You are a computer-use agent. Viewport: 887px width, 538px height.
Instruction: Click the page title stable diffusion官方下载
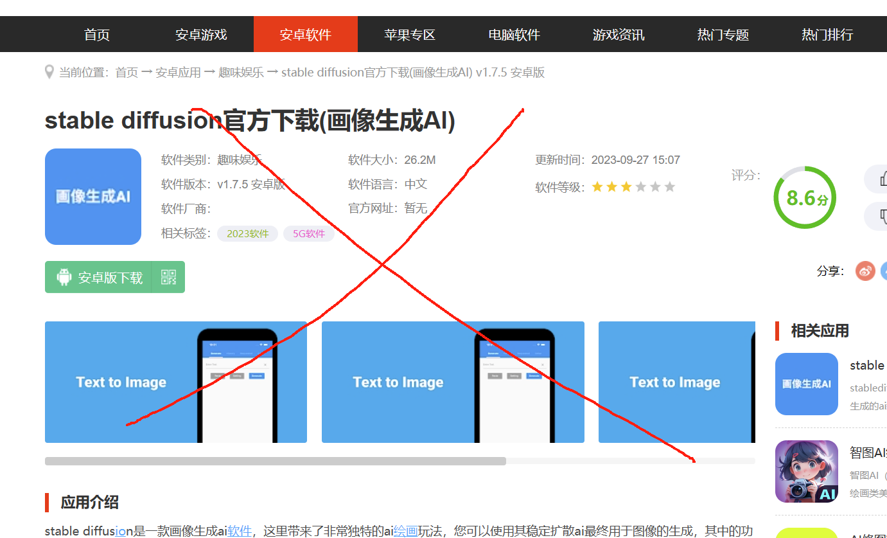point(250,121)
